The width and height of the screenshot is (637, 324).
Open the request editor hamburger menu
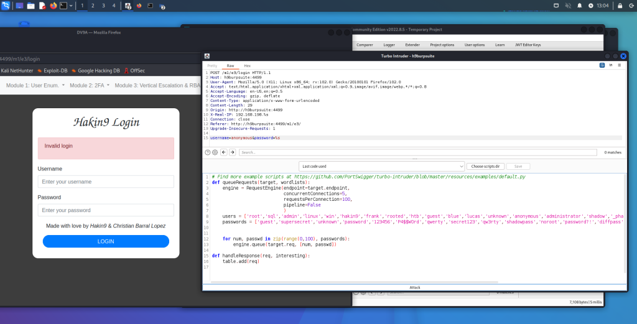pyautogui.click(x=620, y=65)
